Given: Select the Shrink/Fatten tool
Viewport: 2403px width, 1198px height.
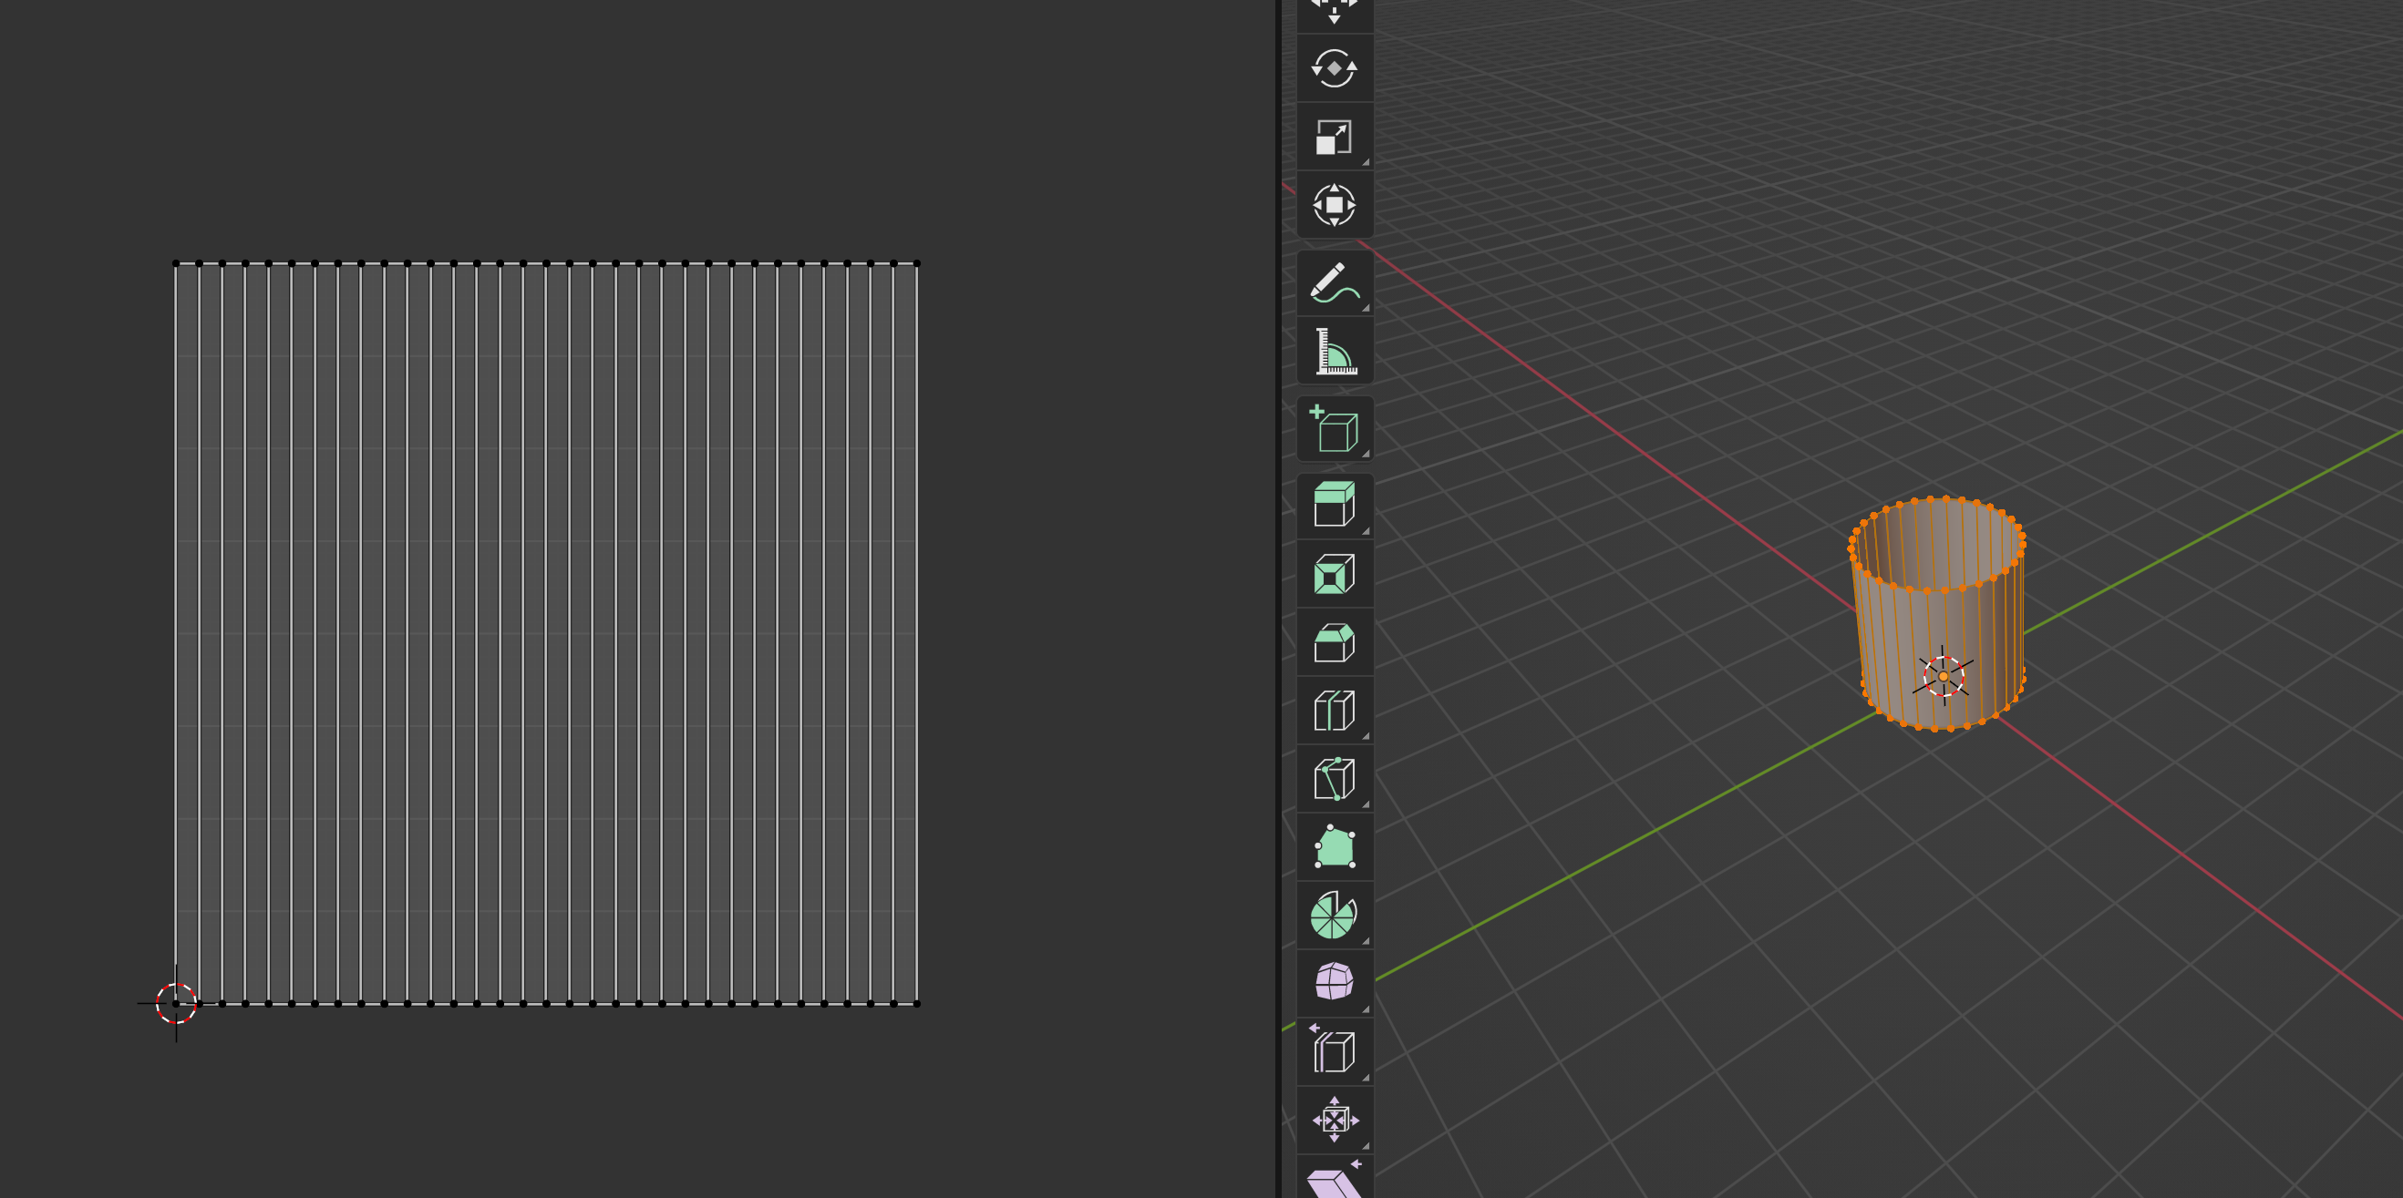Looking at the screenshot, I should tap(1334, 1119).
